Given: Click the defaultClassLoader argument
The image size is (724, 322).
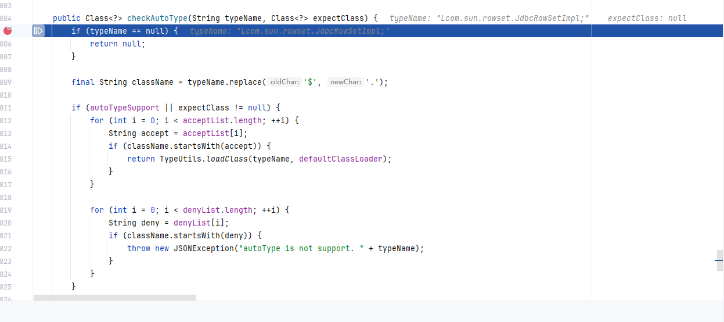Looking at the screenshot, I should coord(341,159).
